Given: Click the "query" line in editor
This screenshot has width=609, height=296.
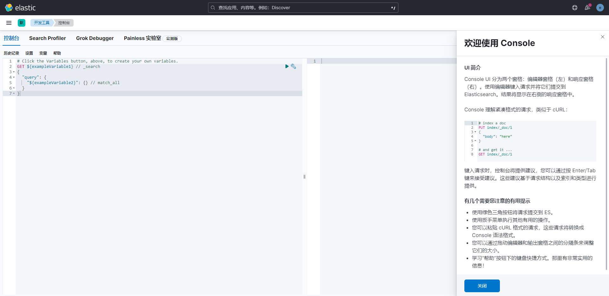Looking at the screenshot, I should (x=34, y=77).
